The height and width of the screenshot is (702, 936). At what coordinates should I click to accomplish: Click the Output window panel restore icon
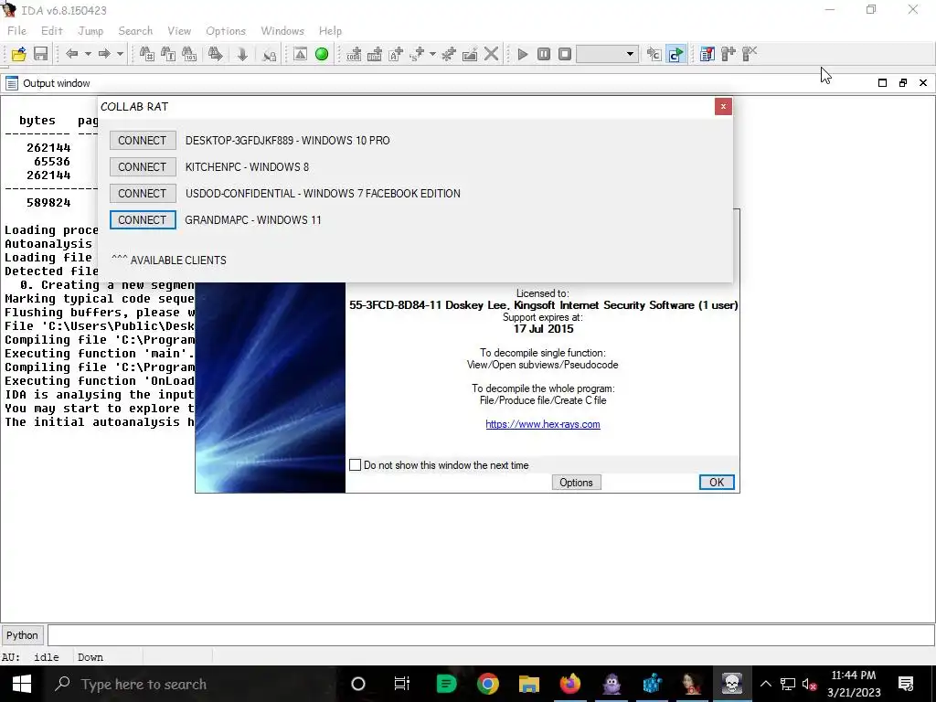[902, 83]
